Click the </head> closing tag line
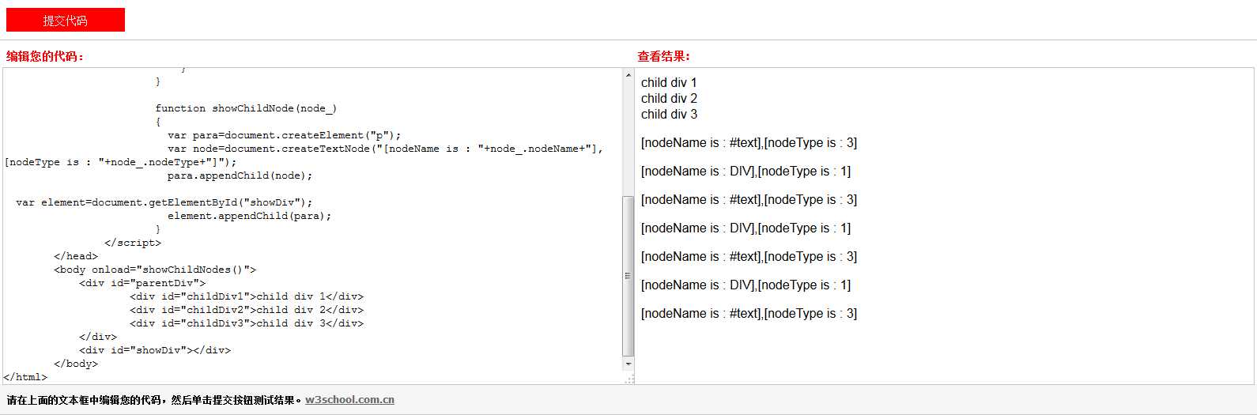Screen dimensions: 1257x415 [76, 256]
